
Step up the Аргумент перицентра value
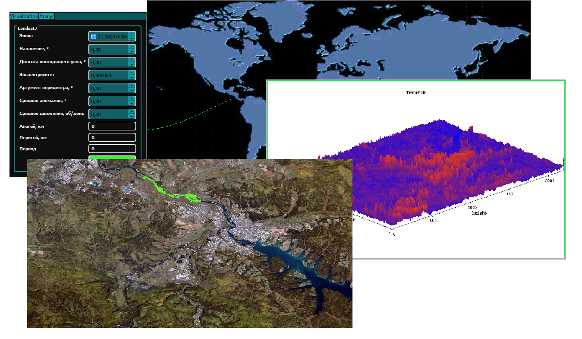tap(132, 86)
